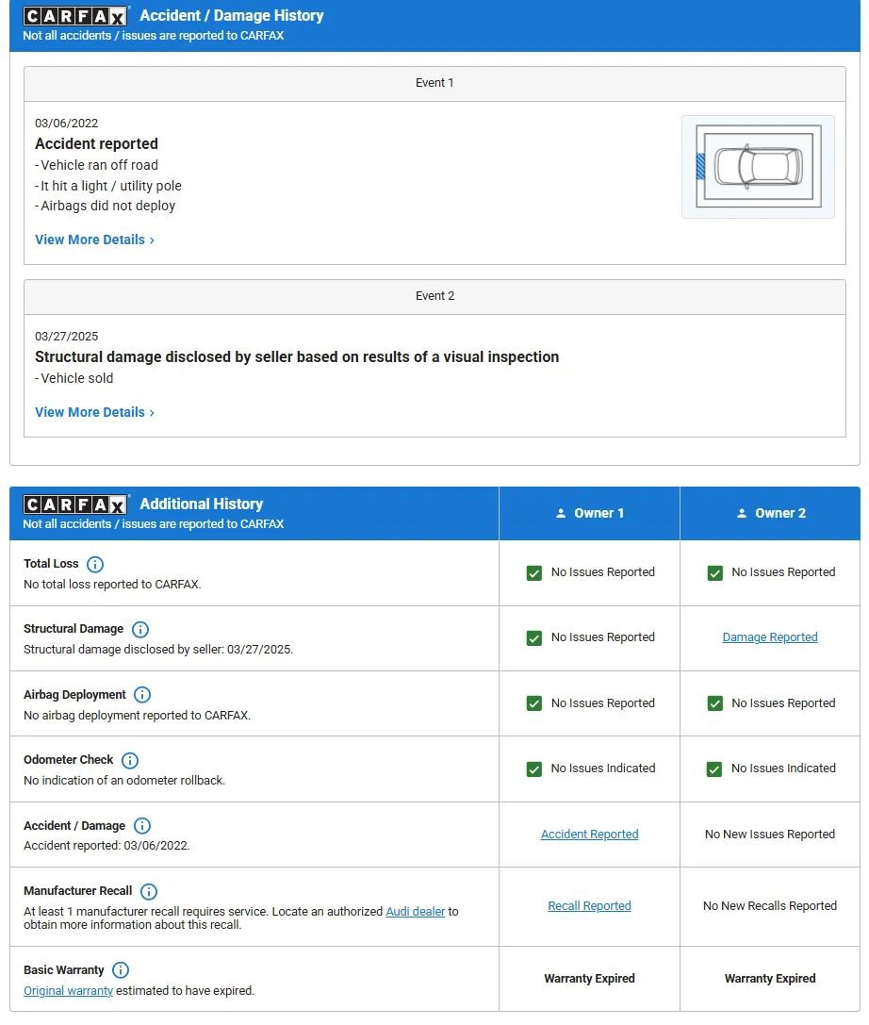Click the Recall Reported link
The width and height of the screenshot is (869, 1025).
(589, 906)
